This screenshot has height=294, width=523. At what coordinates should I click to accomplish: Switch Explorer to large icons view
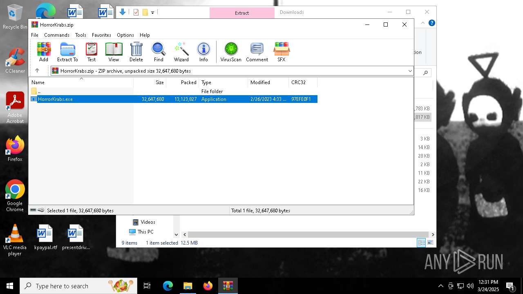pos(430,243)
